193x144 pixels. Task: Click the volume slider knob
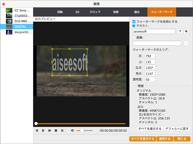coord(82,130)
